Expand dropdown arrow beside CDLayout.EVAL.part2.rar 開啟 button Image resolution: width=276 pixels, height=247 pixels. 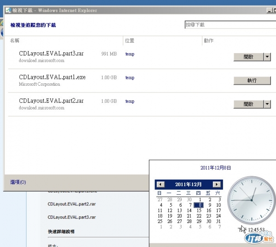[x=267, y=104]
